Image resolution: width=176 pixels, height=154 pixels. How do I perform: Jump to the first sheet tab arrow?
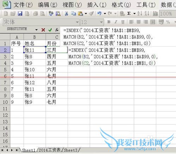2,150
